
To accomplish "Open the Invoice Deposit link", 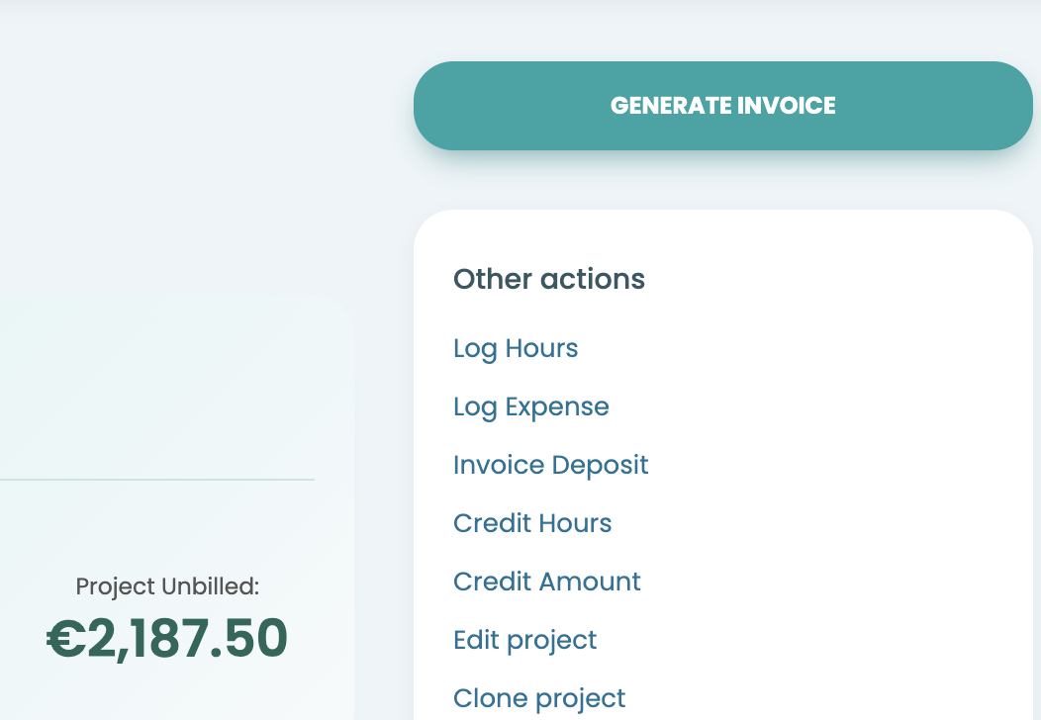I will 550,466.
